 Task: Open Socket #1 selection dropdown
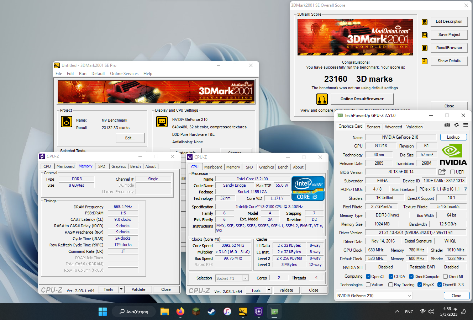232,278
